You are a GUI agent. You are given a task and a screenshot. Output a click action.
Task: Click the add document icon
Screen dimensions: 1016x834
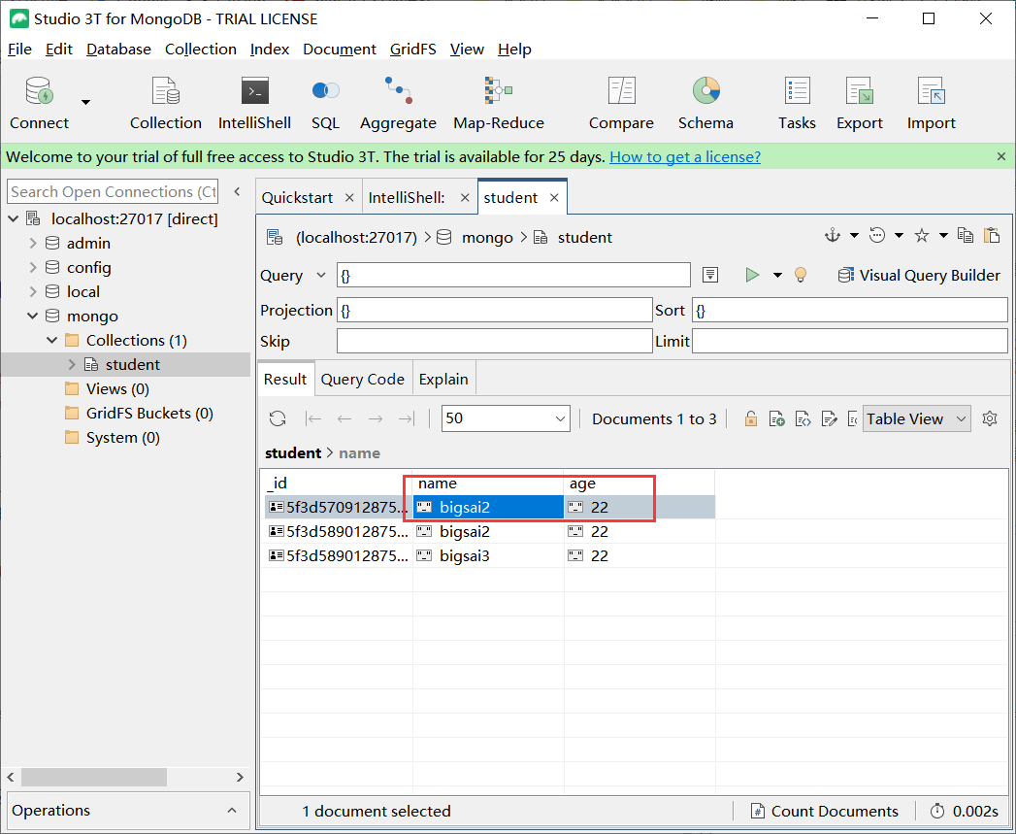[777, 419]
